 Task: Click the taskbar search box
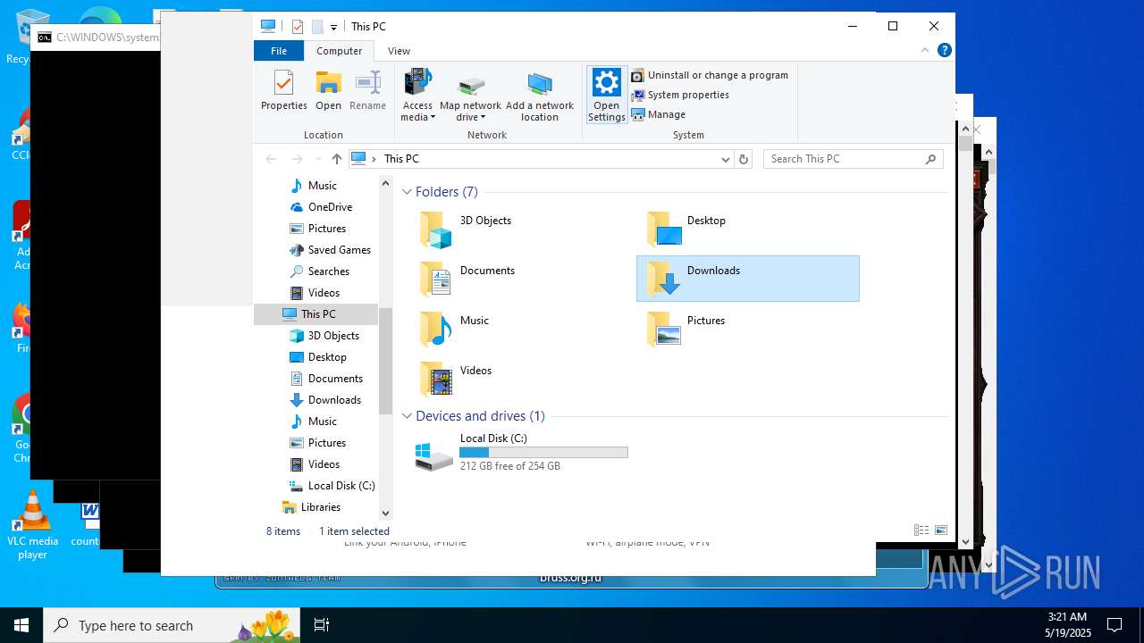(x=172, y=625)
